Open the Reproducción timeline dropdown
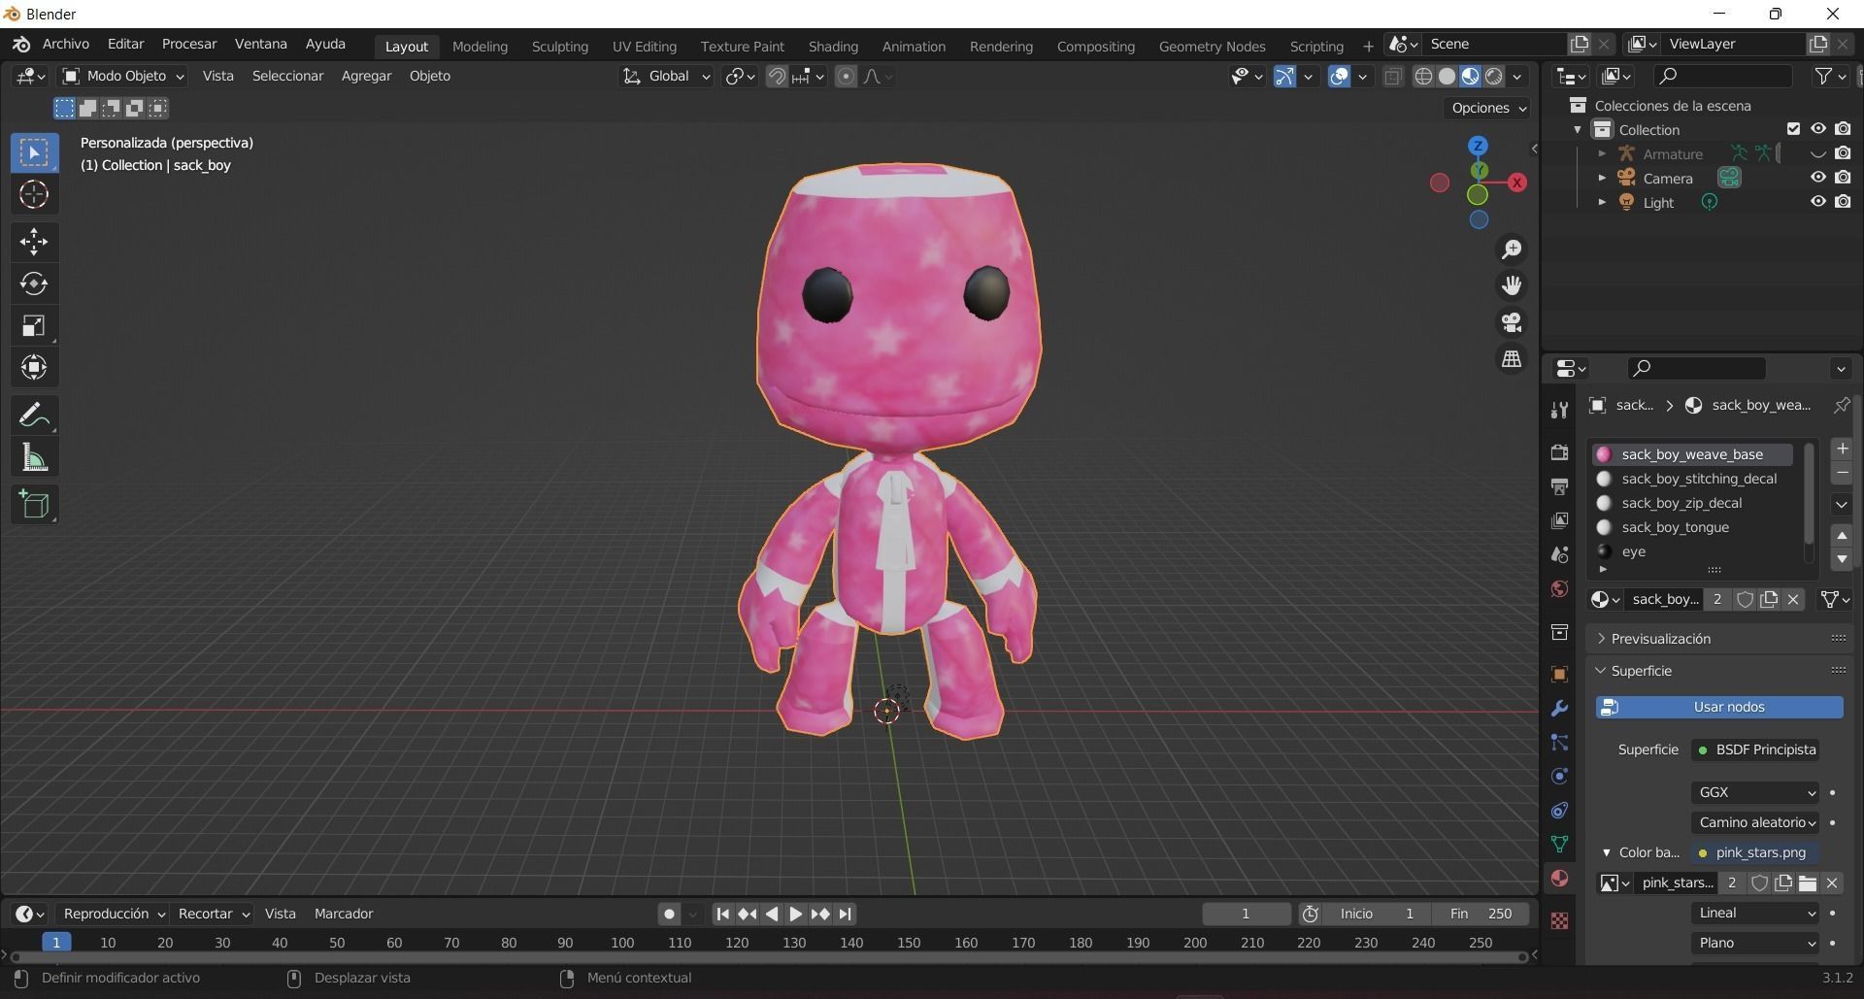The width and height of the screenshot is (1864, 999). (x=113, y=914)
